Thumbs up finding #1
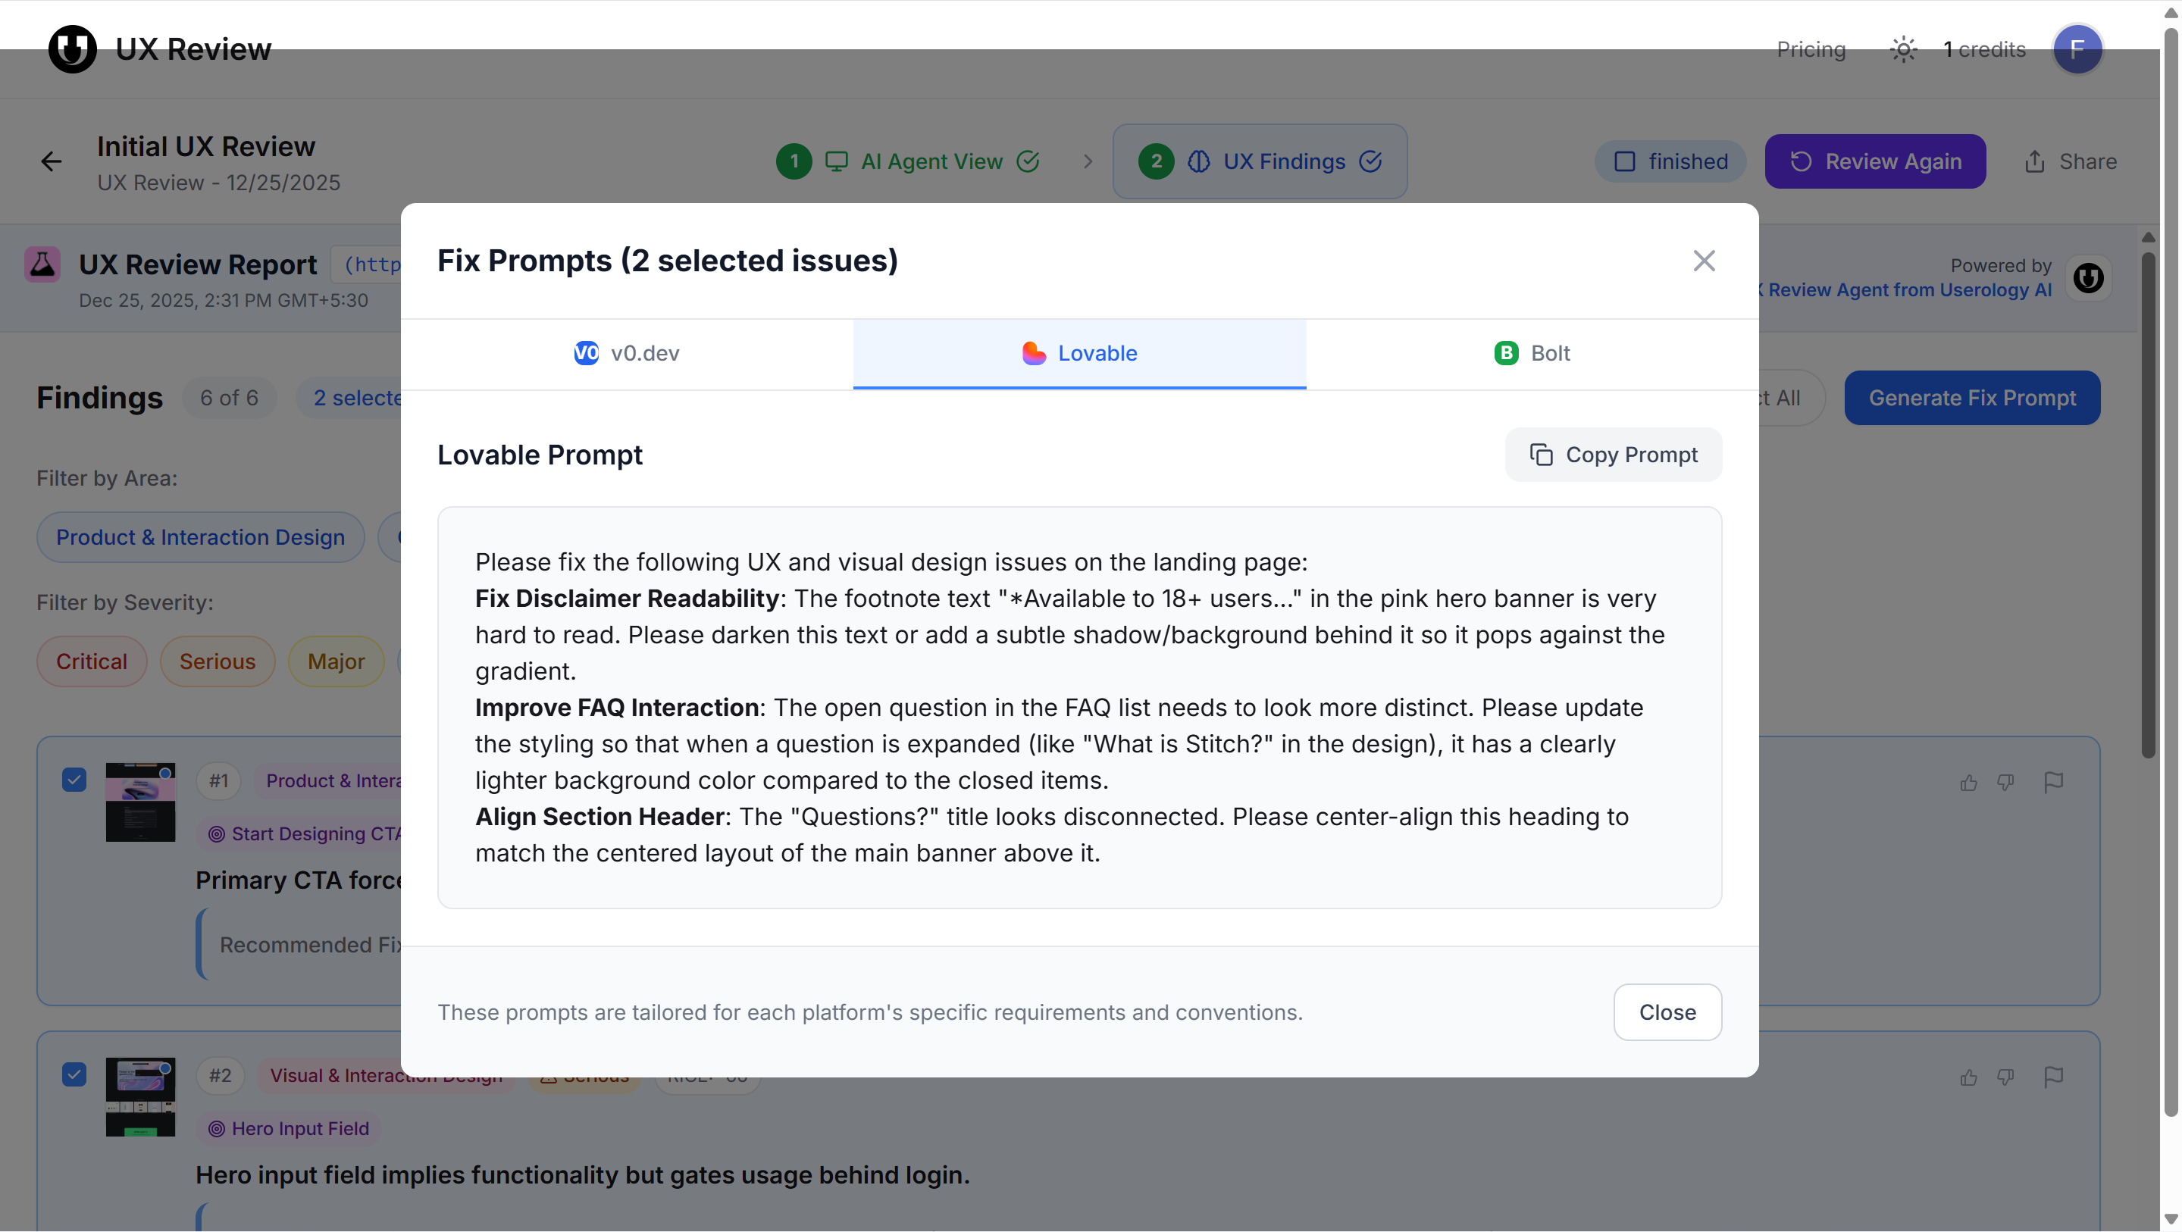Viewport: 2182px width, 1232px height. pyautogui.click(x=1968, y=783)
